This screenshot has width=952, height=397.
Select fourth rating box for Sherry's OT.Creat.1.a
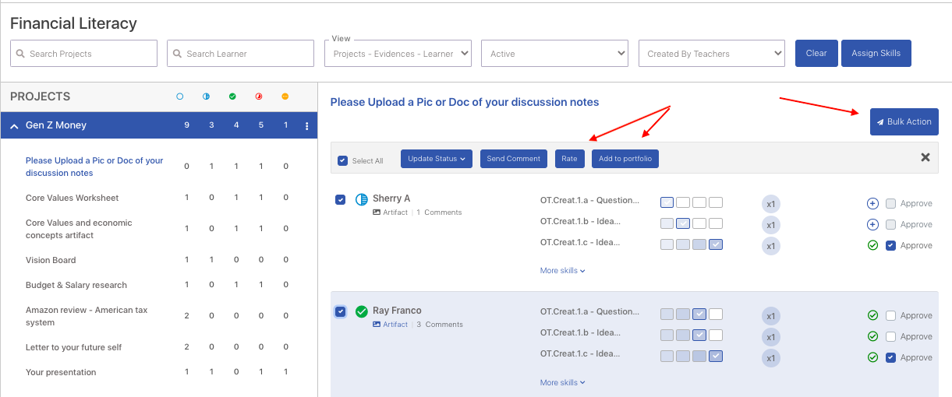click(x=716, y=202)
